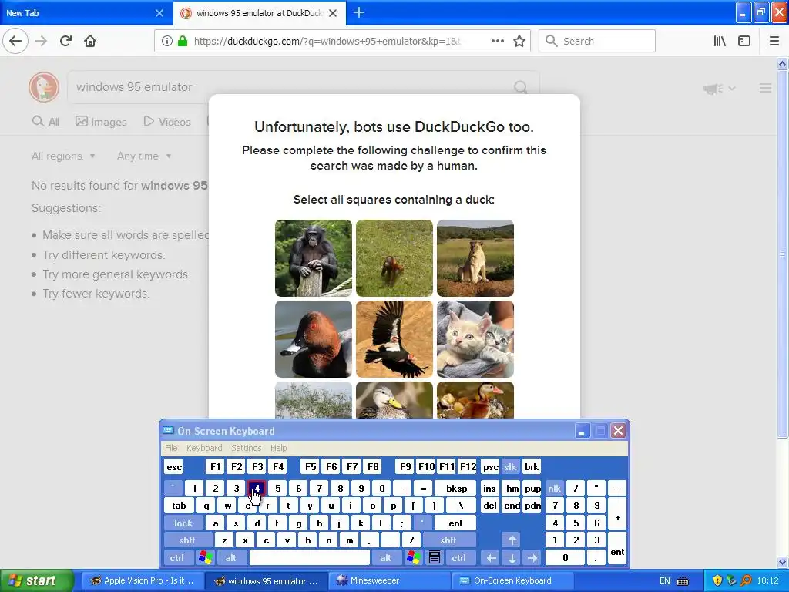Select the kittens image square
This screenshot has height=592, width=789.
click(x=475, y=339)
